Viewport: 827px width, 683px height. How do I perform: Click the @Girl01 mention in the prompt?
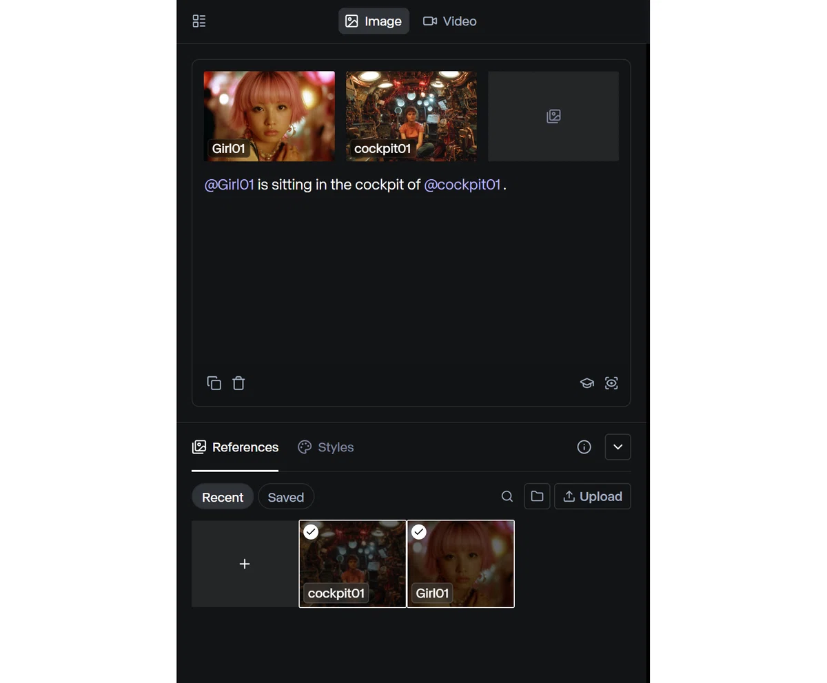pos(229,185)
